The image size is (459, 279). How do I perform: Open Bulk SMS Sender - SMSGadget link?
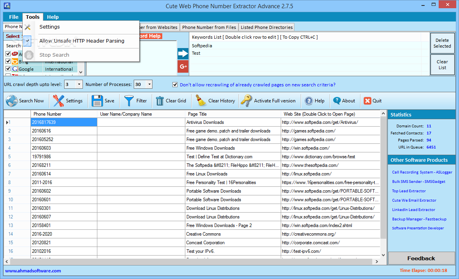point(419,182)
